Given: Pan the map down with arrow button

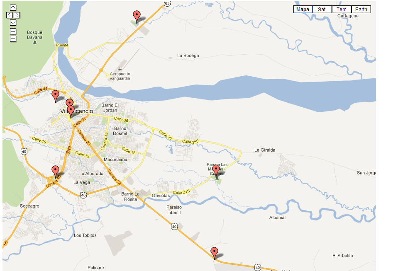Looking at the screenshot, I should click(x=13, y=22).
